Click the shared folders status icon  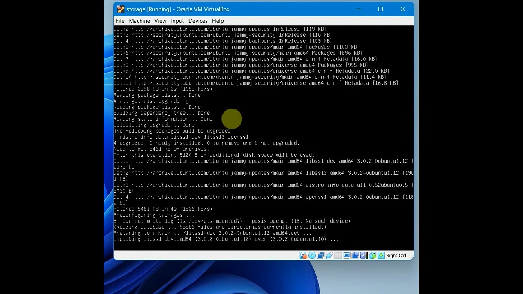point(338,256)
